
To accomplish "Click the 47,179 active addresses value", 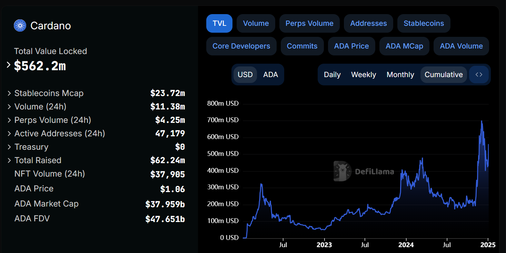I will (170, 134).
